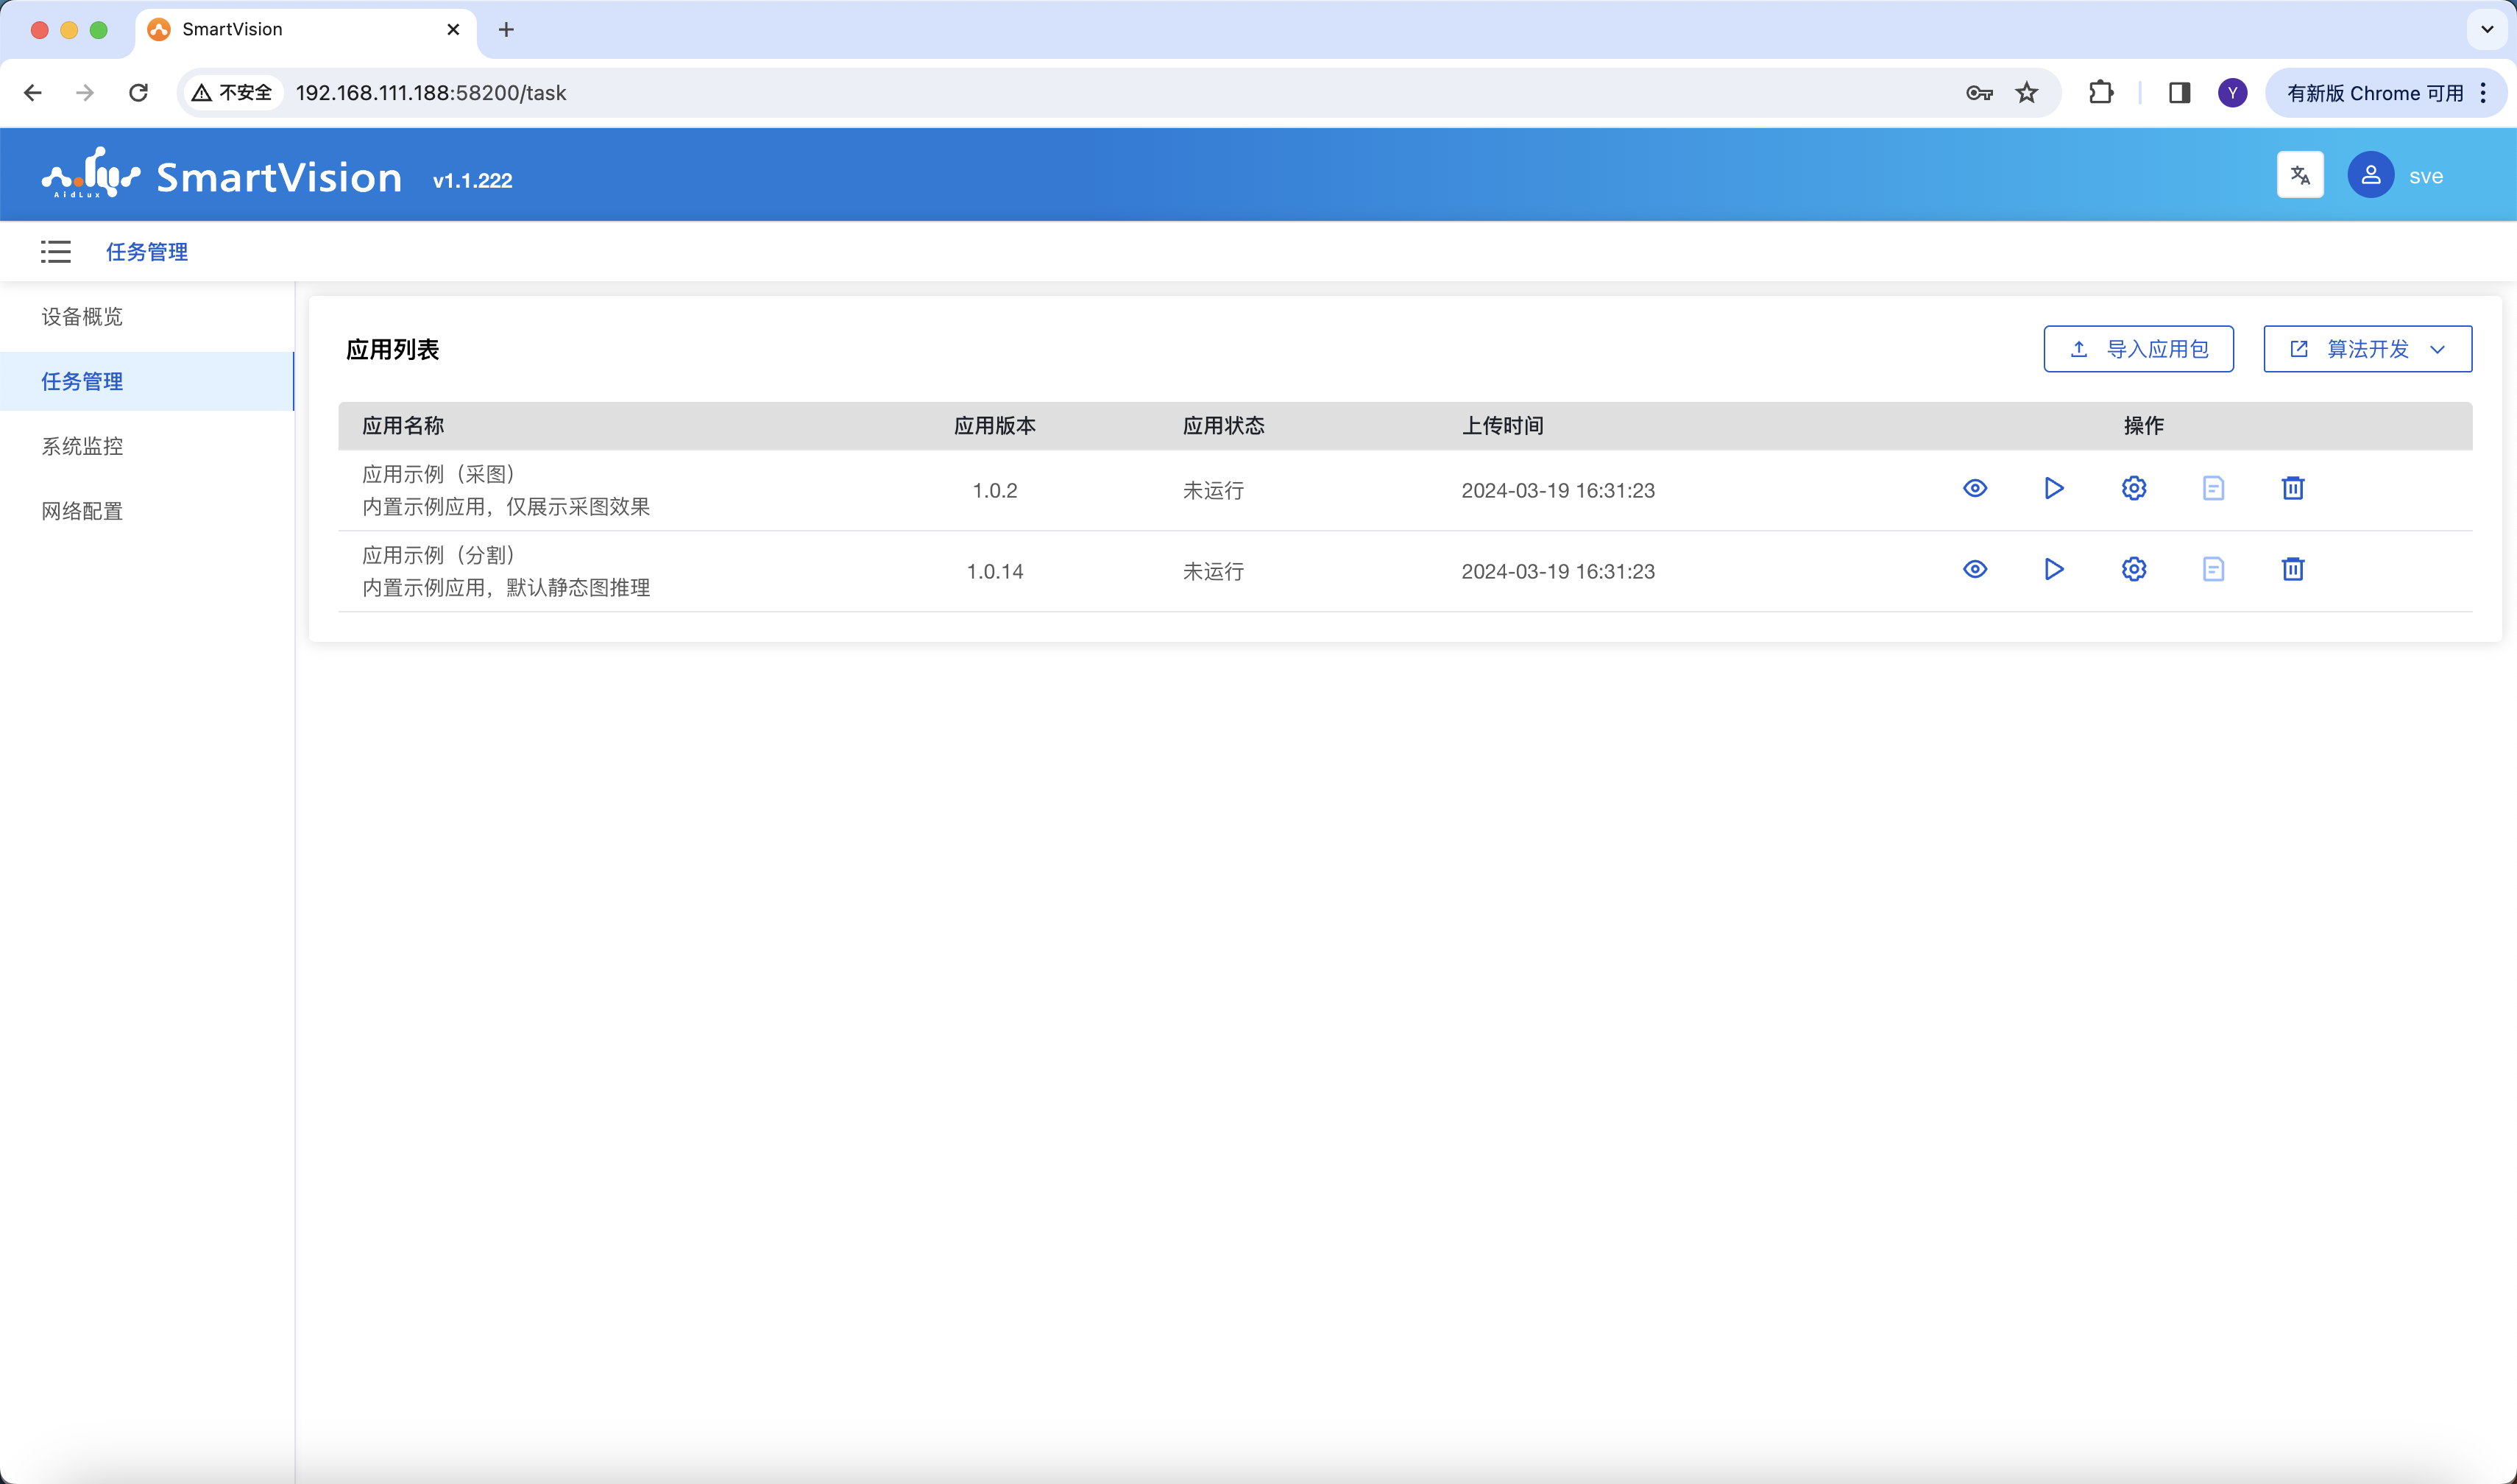Click the 任务管理 breadcrumb title
This screenshot has height=1484, width=2517.
[x=147, y=251]
